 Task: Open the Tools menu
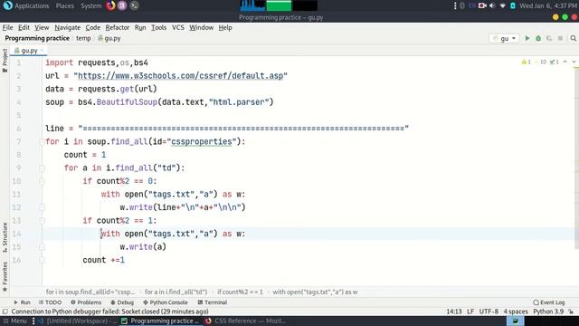(x=158, y=28)
